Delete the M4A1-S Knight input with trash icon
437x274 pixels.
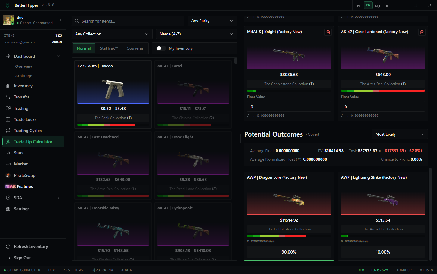(328, 32)
